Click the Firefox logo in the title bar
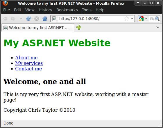The image size is (163, 128). 5,3
